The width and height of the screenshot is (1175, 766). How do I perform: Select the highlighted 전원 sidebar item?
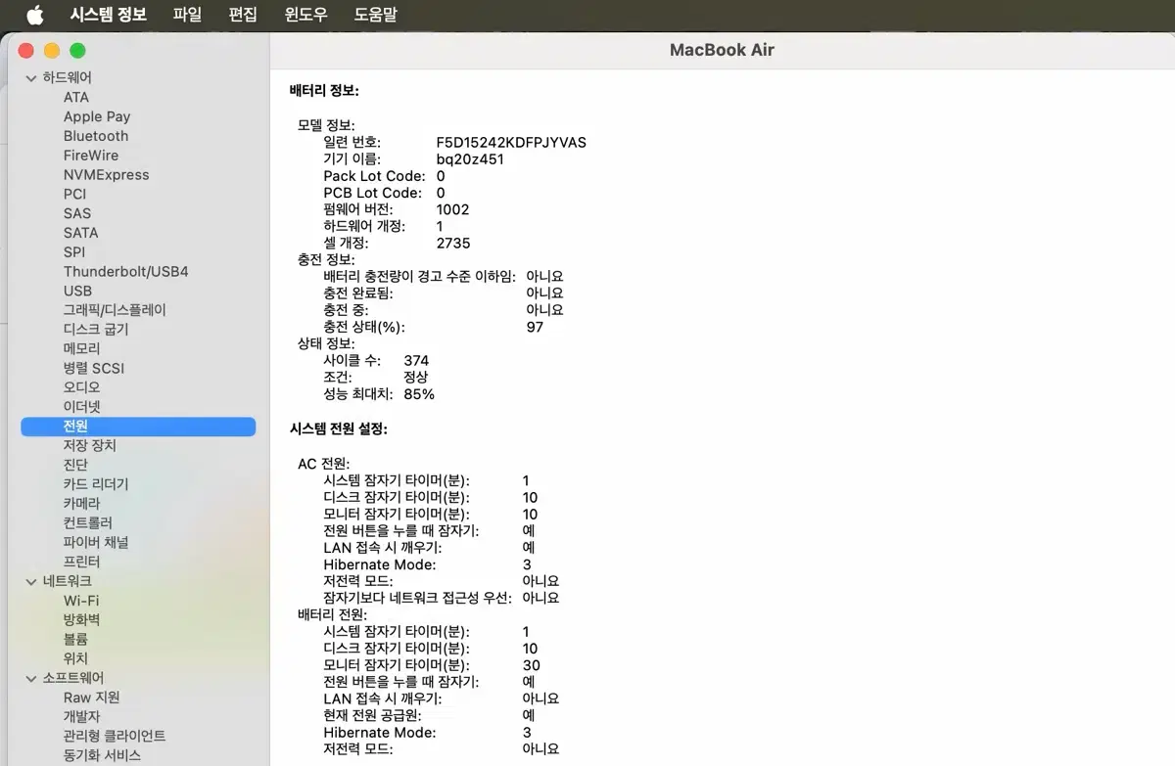[x=138, y=427]
